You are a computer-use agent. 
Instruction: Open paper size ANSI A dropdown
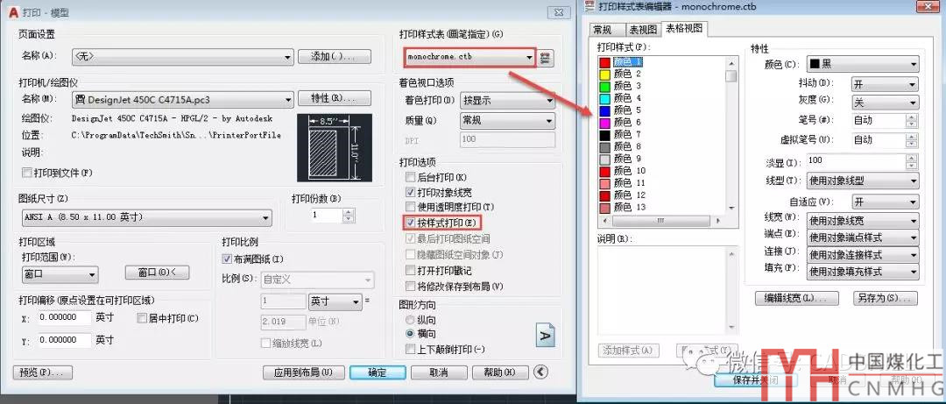tap(145, 217)
